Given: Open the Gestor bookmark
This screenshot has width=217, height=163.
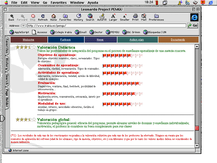Looking at the screenshot, I should [96, 32].
